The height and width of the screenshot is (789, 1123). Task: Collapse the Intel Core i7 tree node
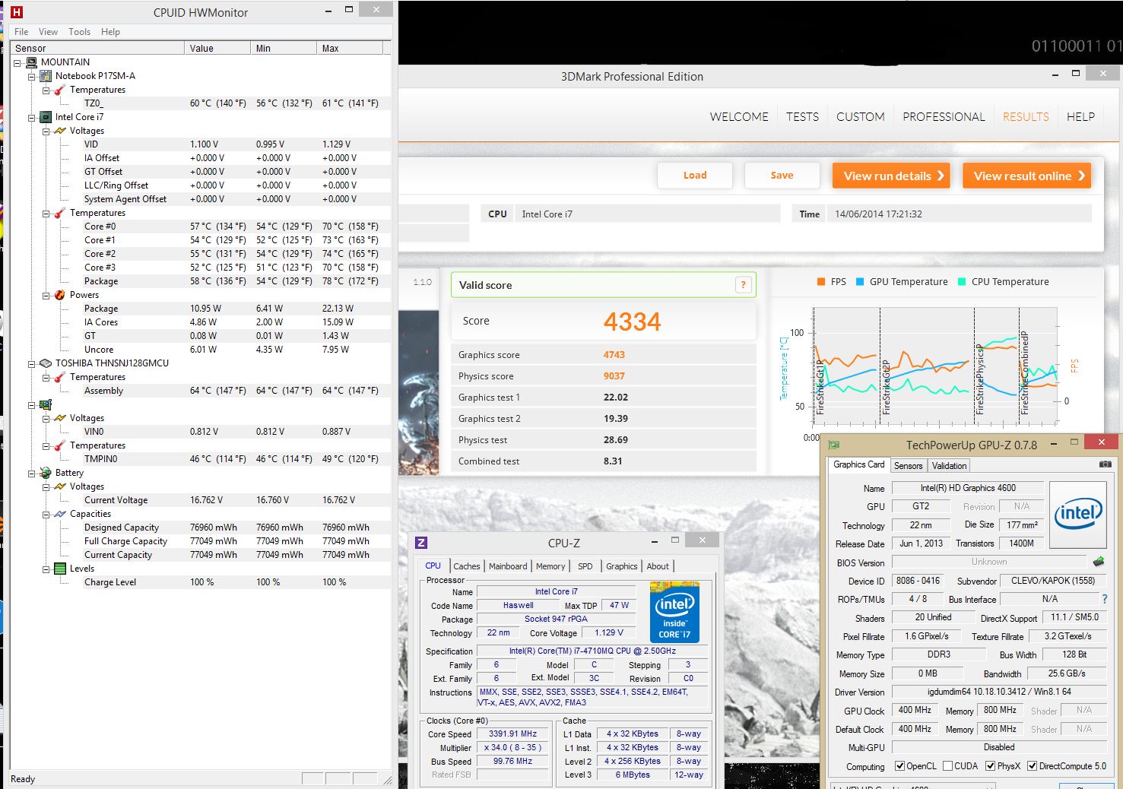pyautogui.click(x=32, y=117)
